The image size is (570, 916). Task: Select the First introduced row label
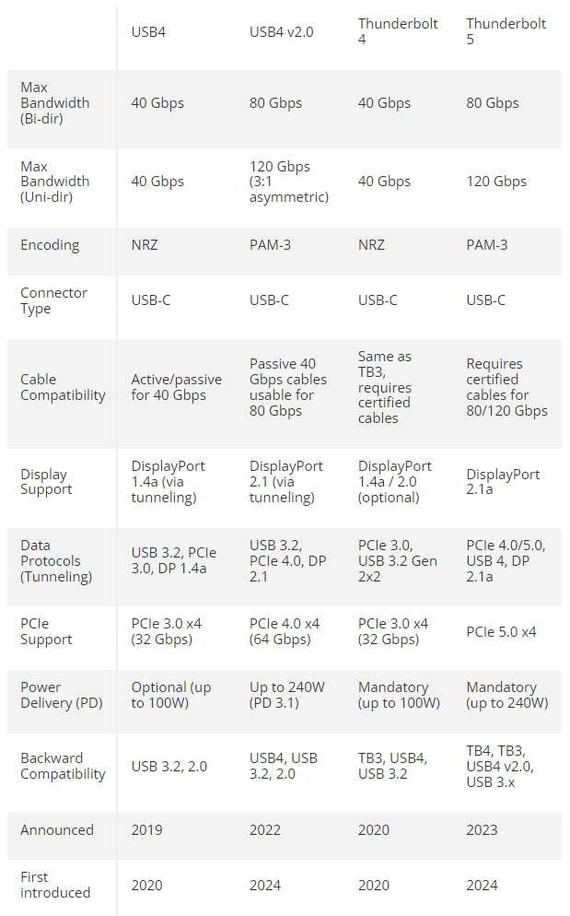(55, 885)
